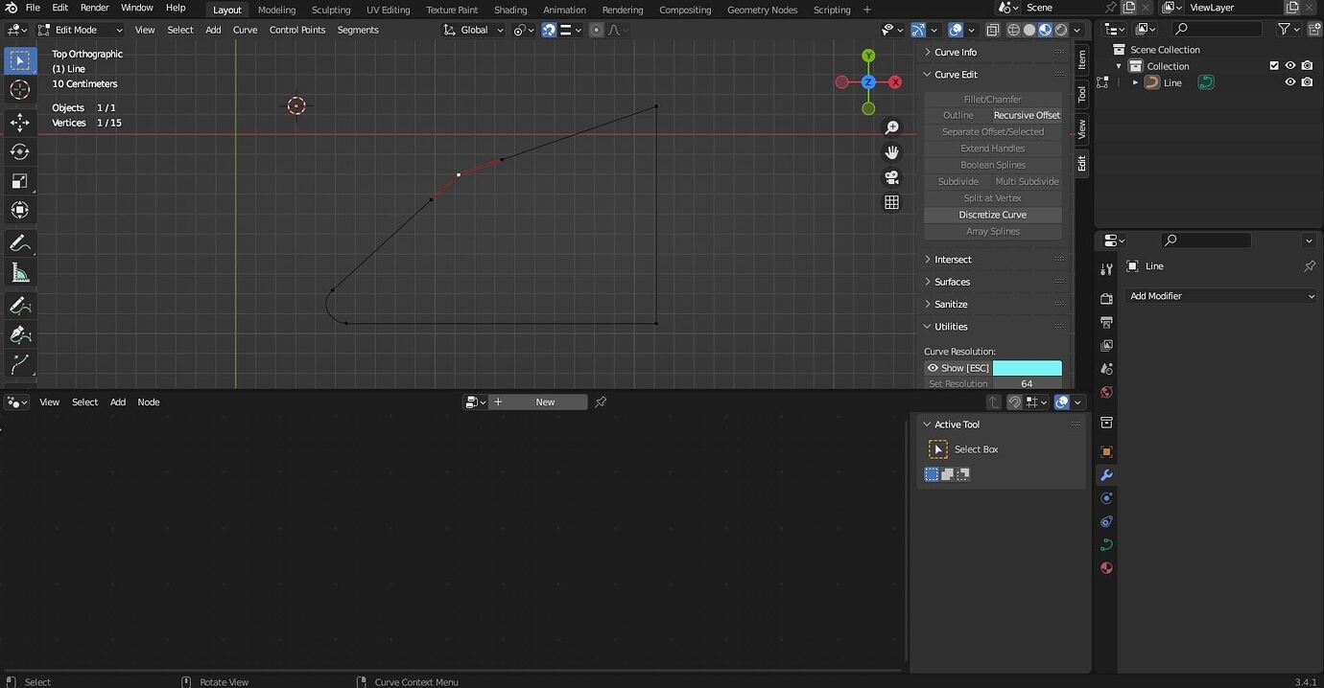Screen dimensions: 1324x688
Task: Click the cyan curve resolution color swatch
Action: (1027, 368)
